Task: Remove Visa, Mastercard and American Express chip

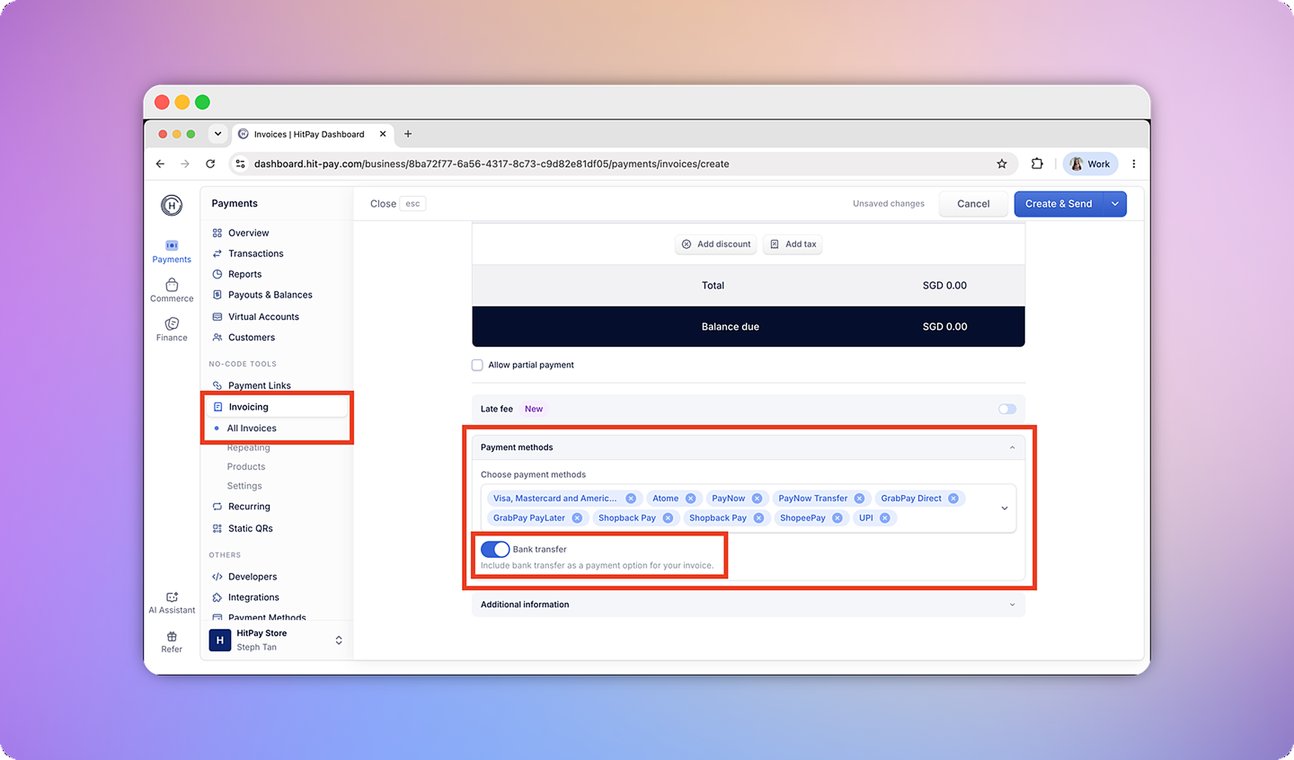Action: click(630, 498)
